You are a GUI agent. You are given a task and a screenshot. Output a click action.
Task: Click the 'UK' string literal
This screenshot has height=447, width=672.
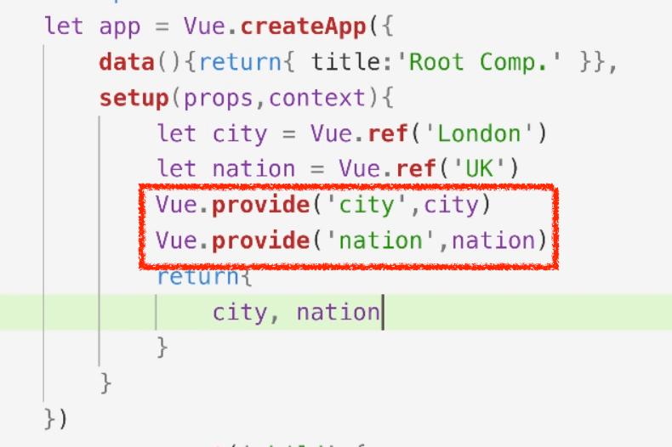pyautogui.click(x=479, y=169)
